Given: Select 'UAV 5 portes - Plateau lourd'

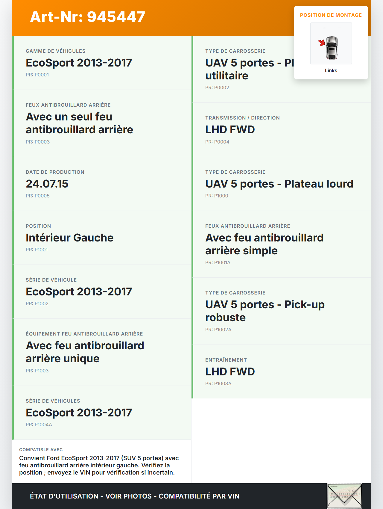Looking at the screenshot, I should click(x=279, y=184).
